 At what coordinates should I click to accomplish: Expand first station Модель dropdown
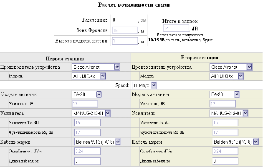89,76
